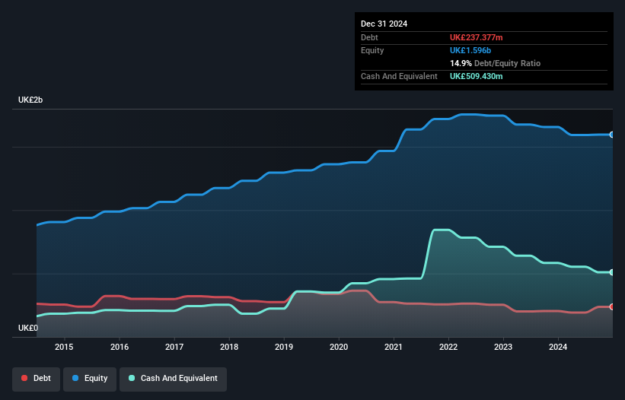Click the Debt row label in tooltip

(369, 37)
